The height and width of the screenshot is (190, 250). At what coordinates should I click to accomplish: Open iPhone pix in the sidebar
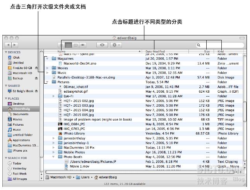point(17,150)
